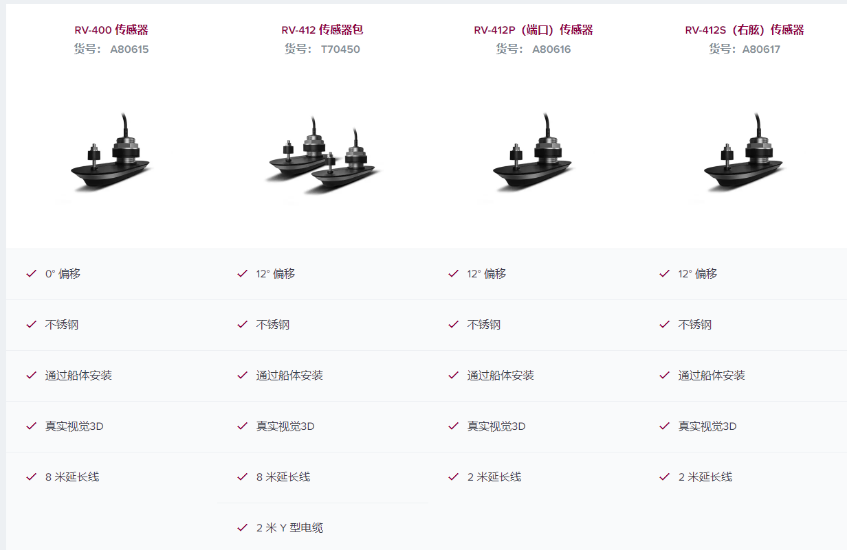847x550 pixels.
Task: Click checkmark beside 通过船体安装 under RV-400
Action: (x=31, y=375)
